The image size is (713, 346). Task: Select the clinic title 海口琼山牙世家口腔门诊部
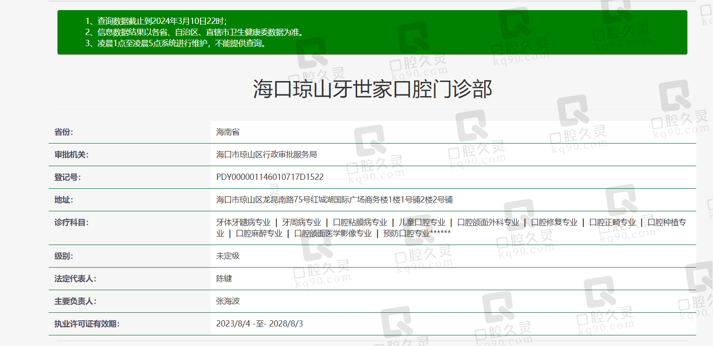pyautogui.click(x=372, y=89)
